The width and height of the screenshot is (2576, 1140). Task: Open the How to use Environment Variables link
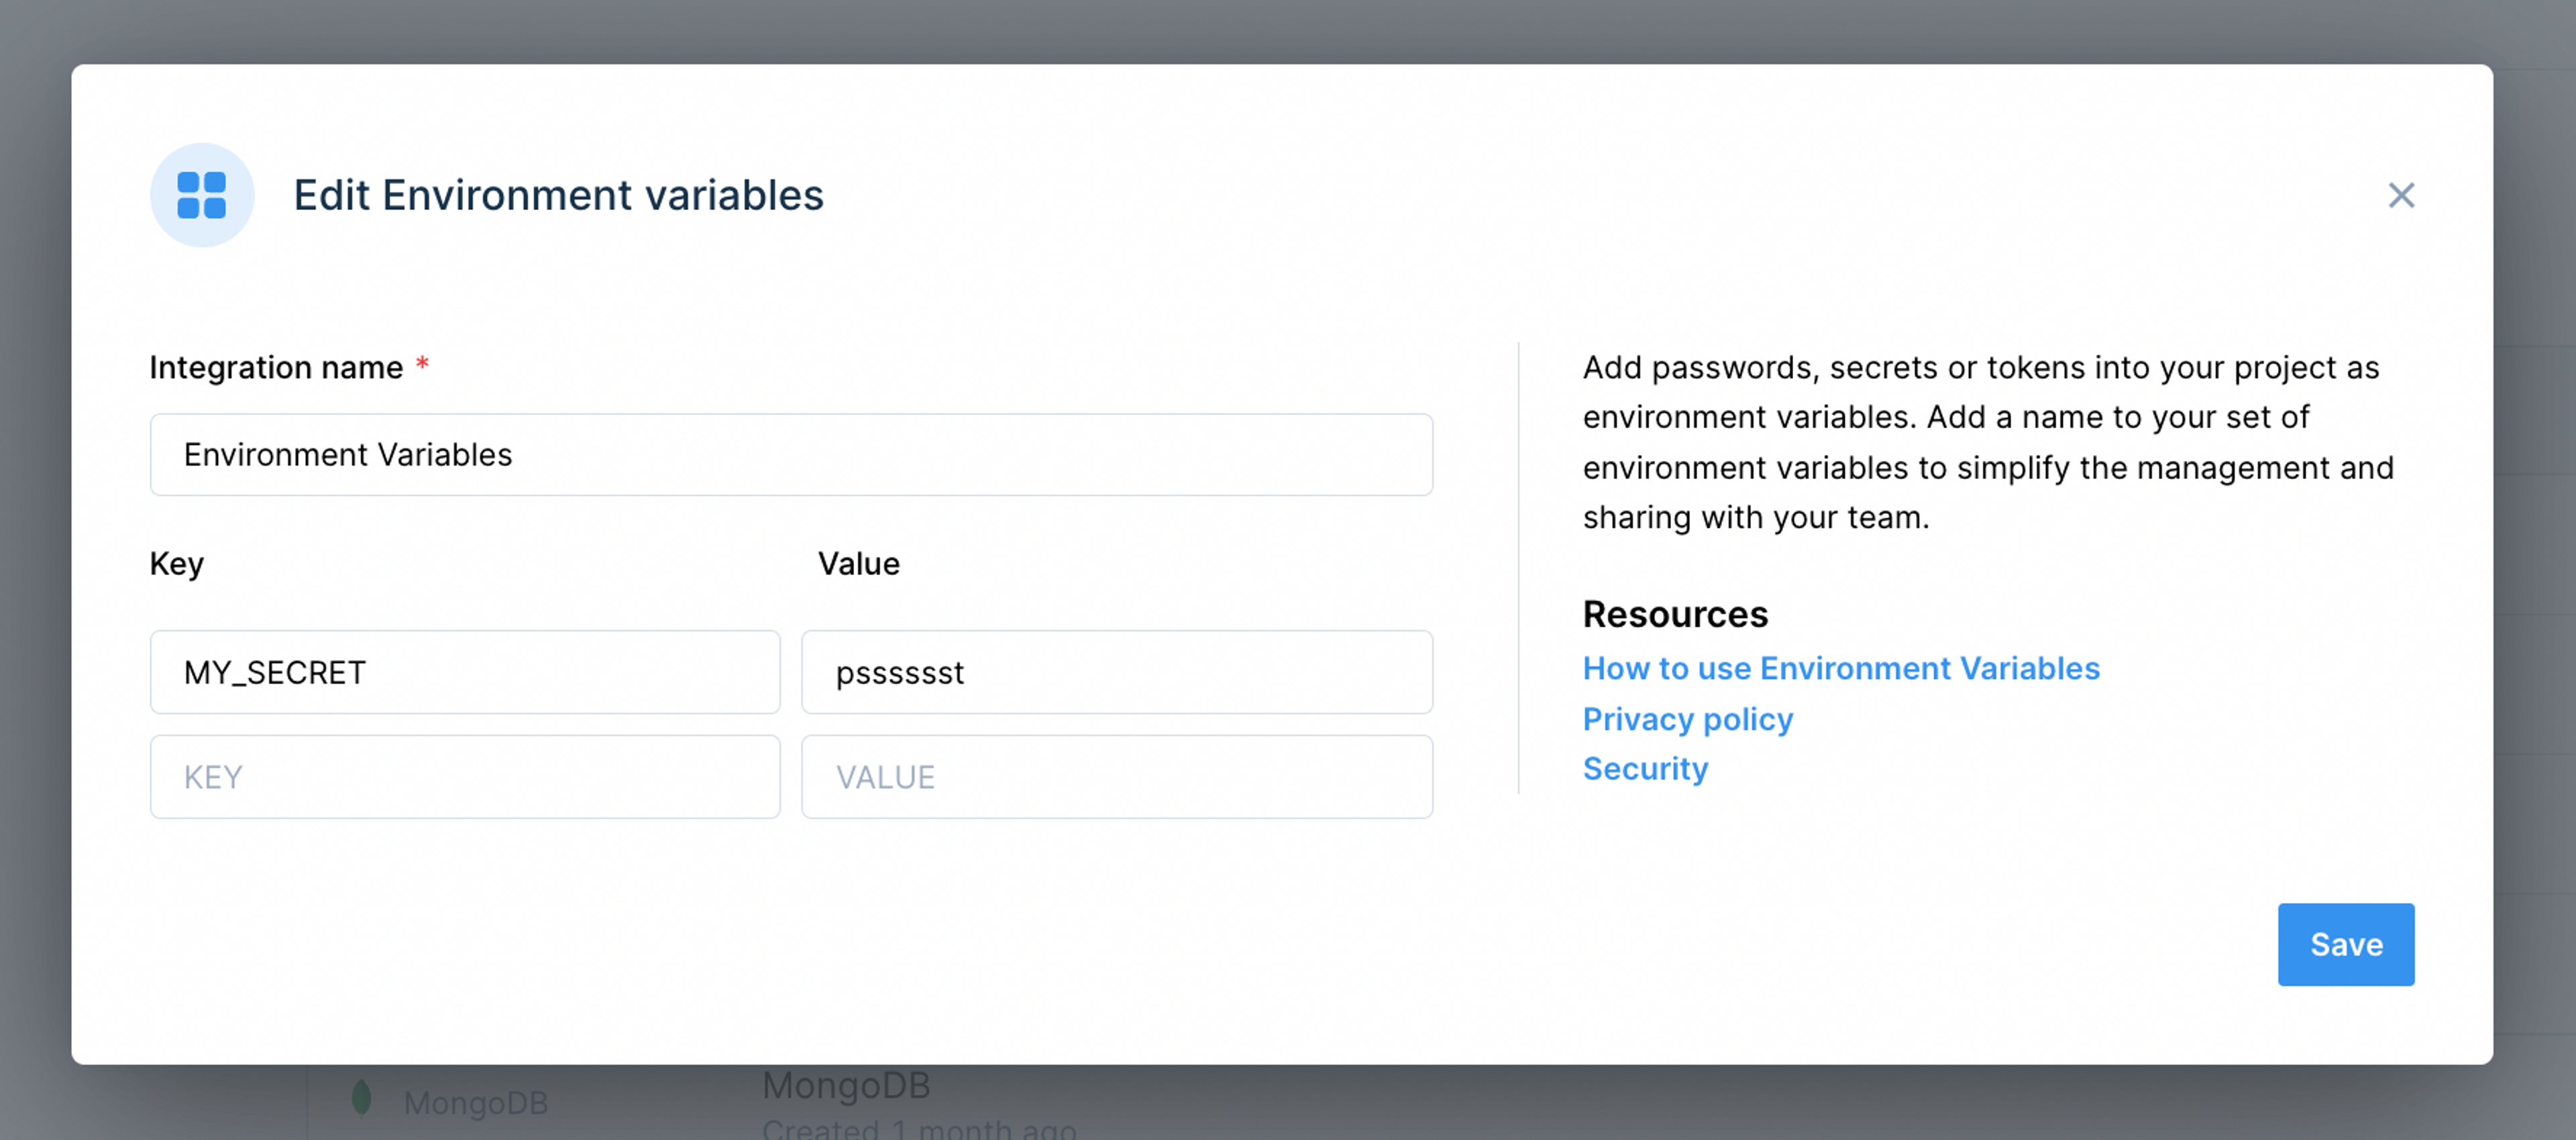click(1841, 668)
